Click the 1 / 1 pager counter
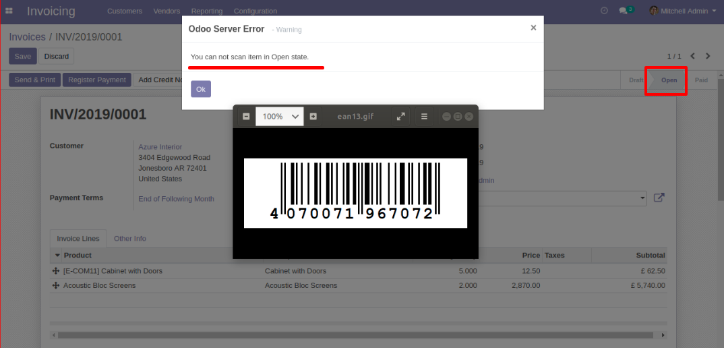Viewport: 724px width, 348px height. [x=674, y=56]
